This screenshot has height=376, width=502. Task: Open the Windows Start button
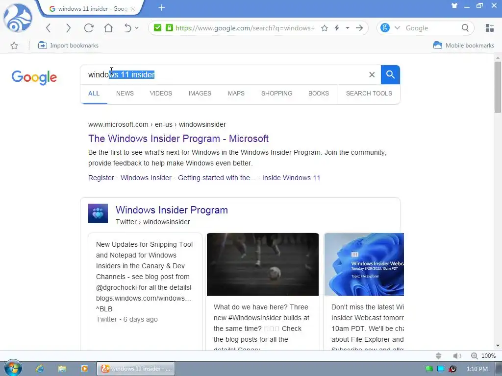pyautogui.click(x=13, y=368)
